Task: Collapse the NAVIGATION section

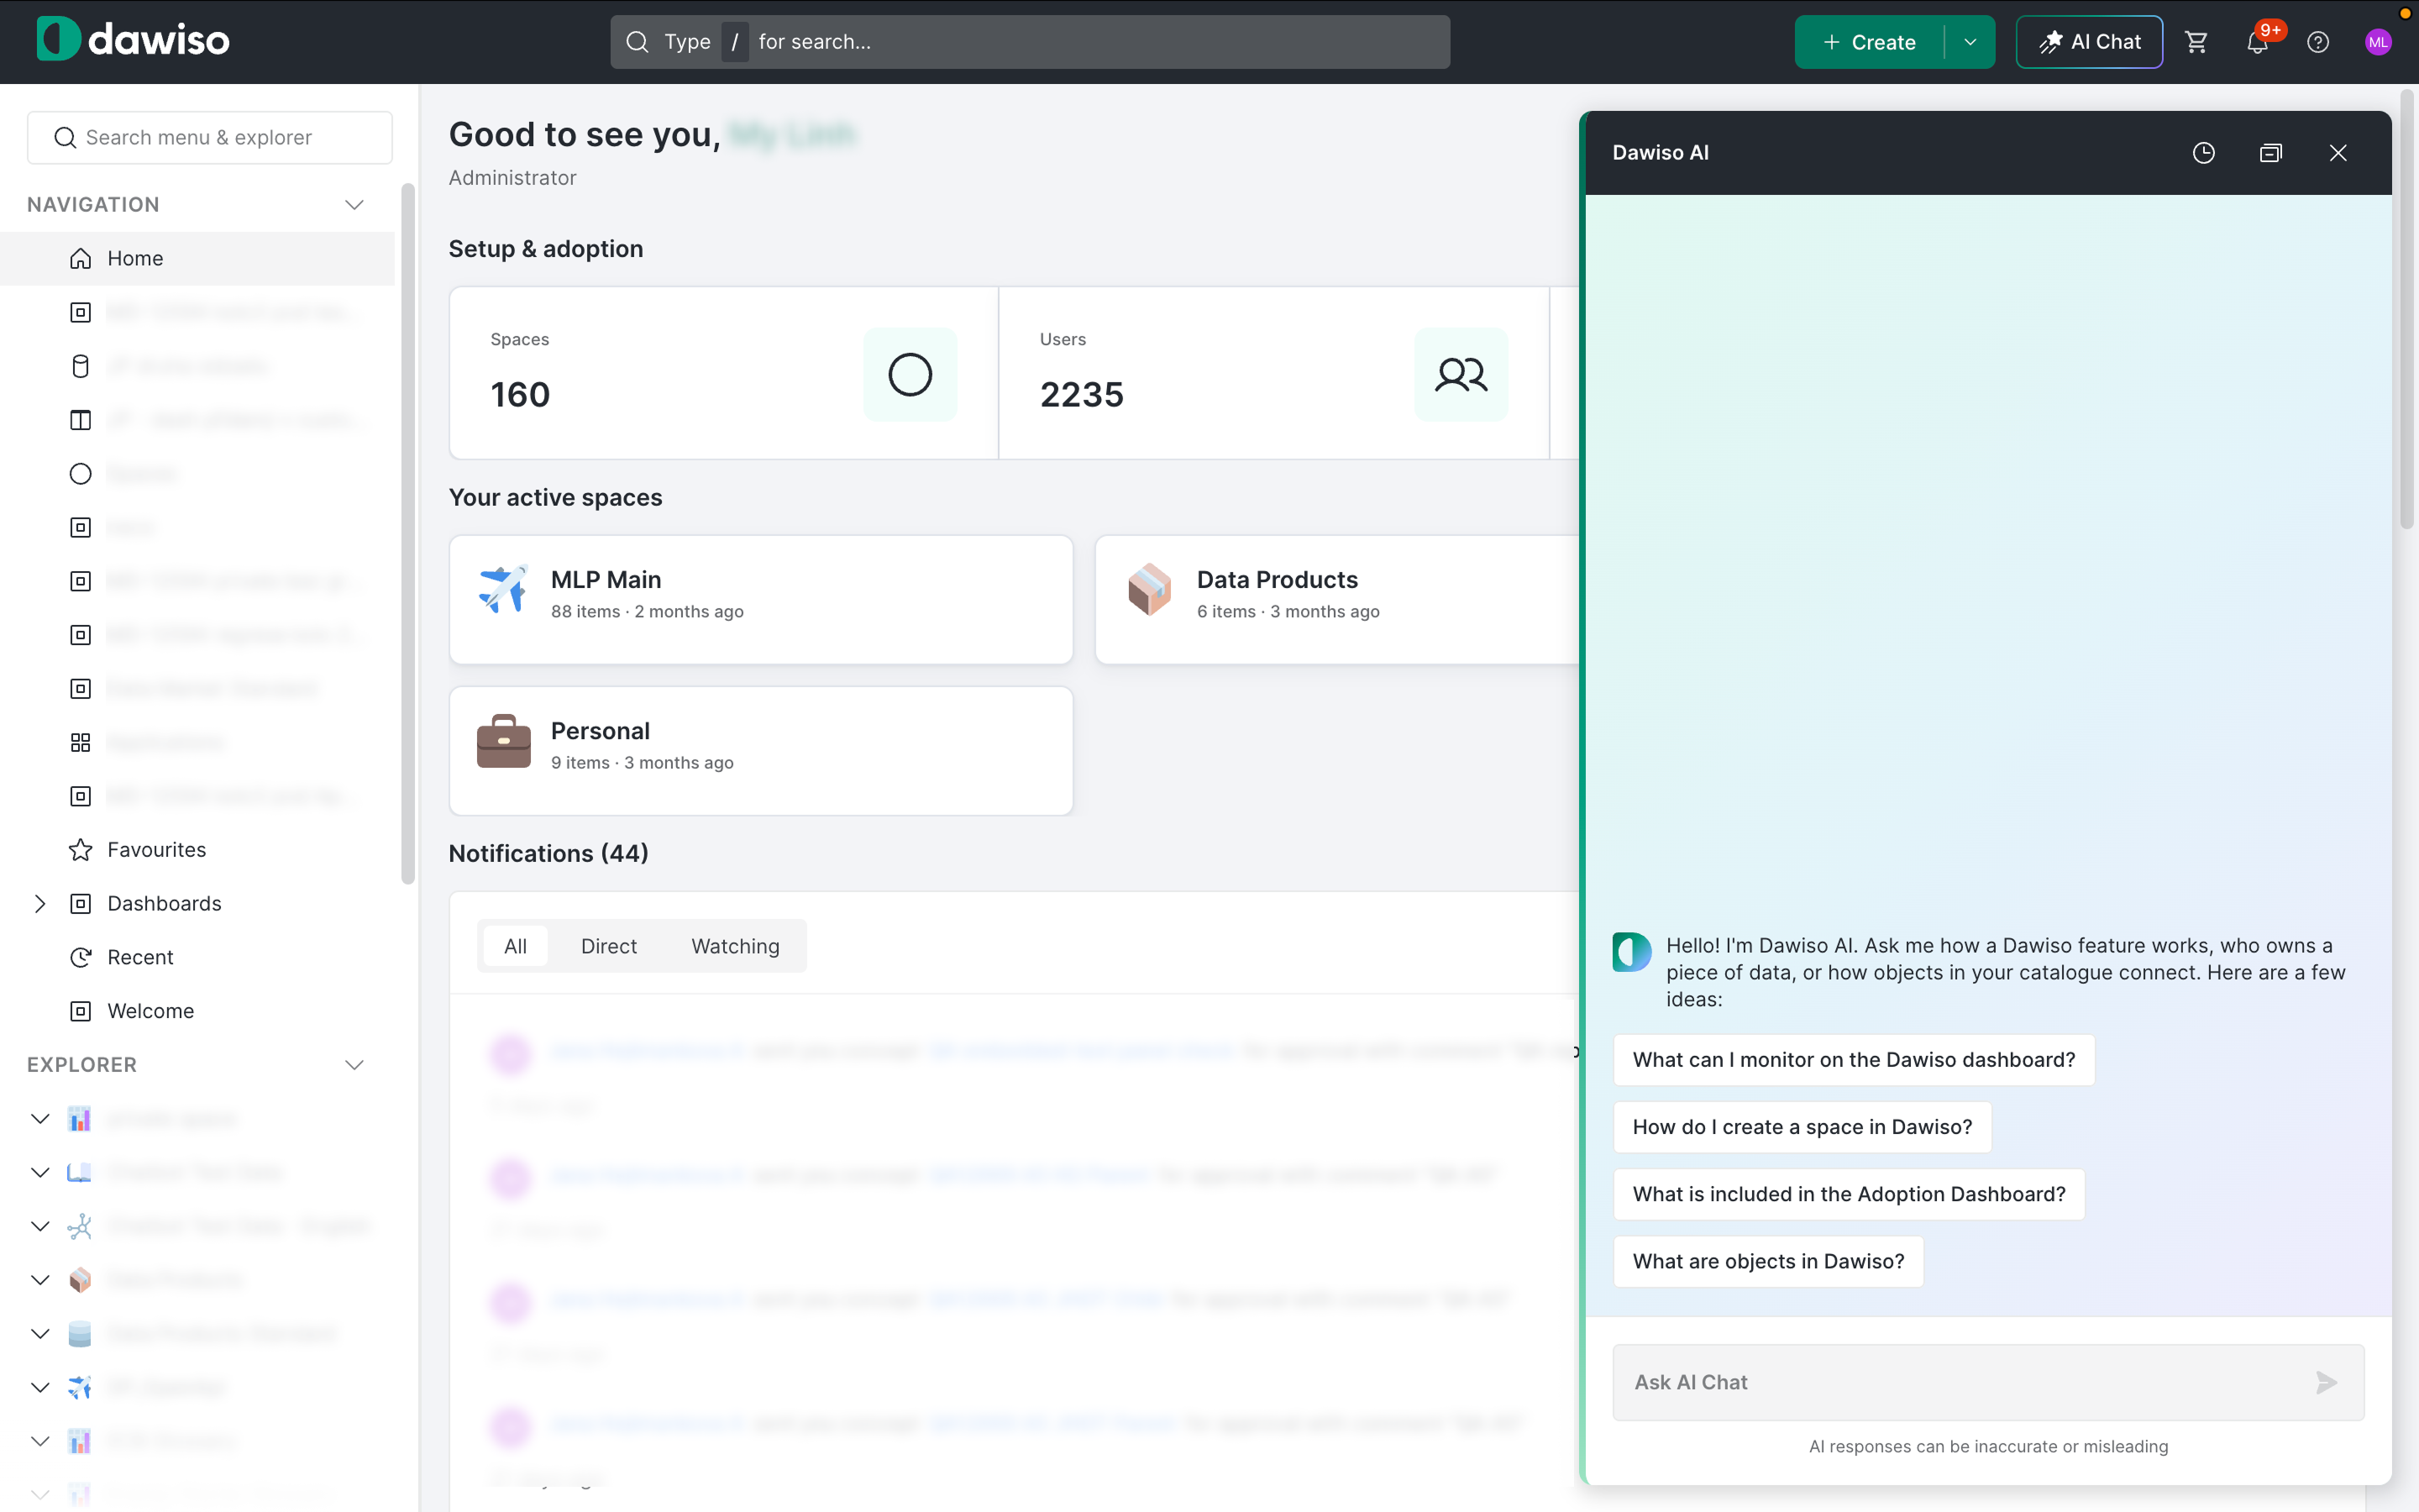Action: pos(354,205)
